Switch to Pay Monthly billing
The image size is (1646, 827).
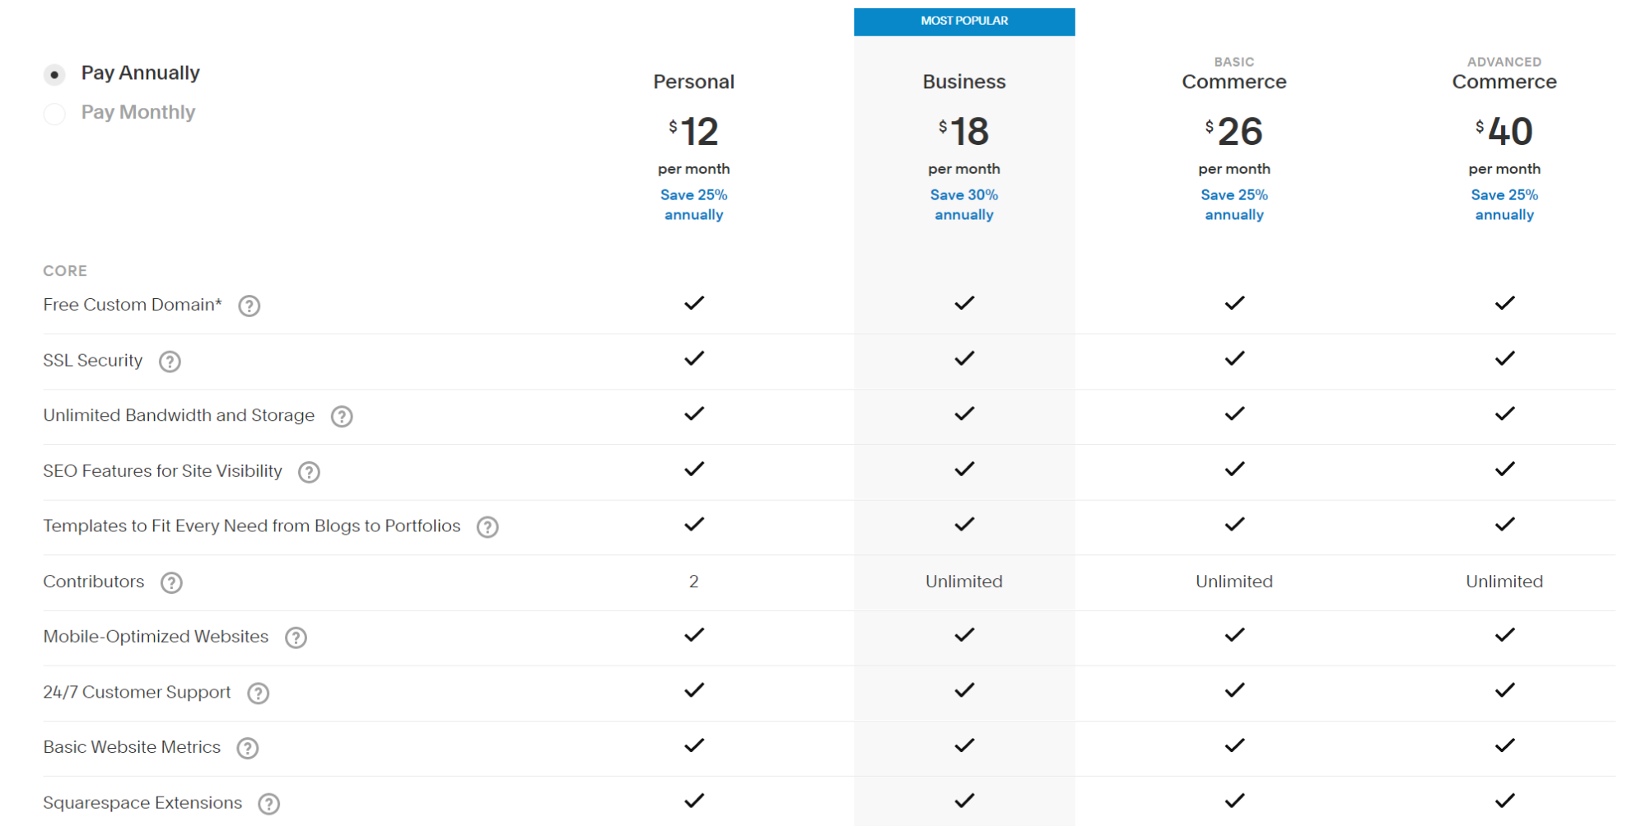coord(54,114)
